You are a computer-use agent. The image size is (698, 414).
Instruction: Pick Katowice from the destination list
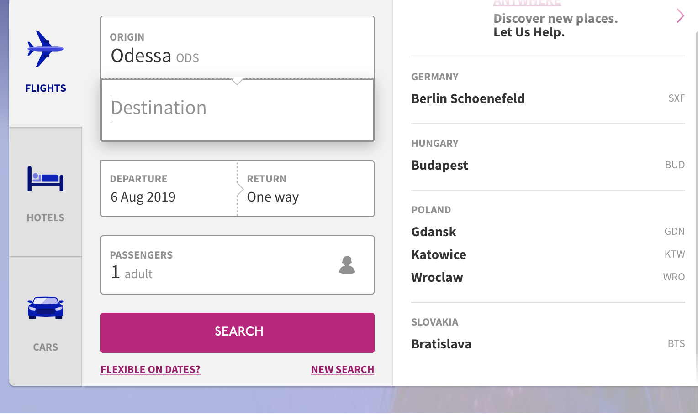[439, 254]
